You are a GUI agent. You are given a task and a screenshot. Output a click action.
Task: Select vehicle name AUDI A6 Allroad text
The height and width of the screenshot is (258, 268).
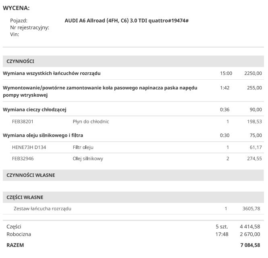127,21
